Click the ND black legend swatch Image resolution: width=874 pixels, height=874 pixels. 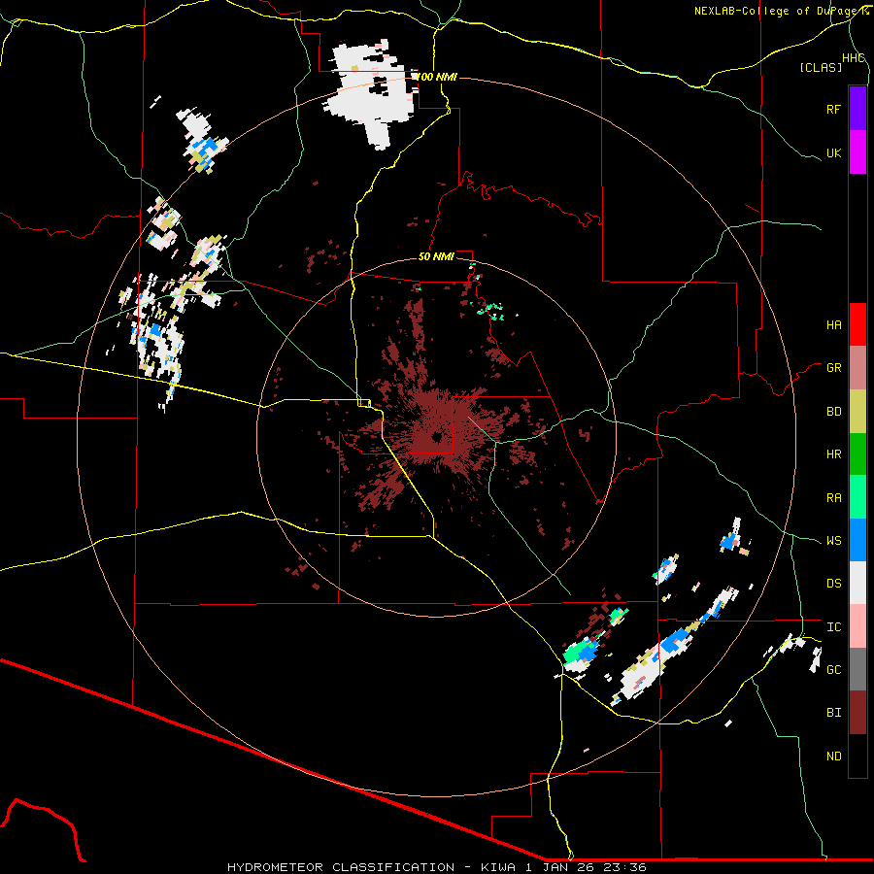857,756
